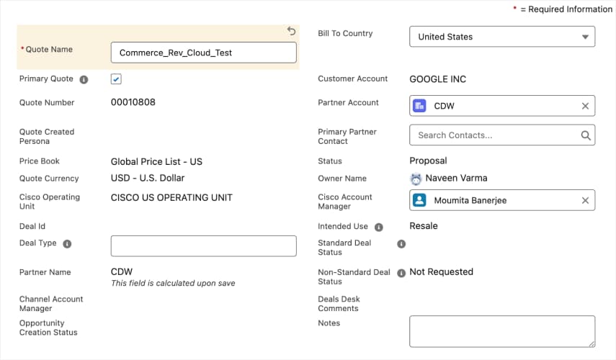Screen dimensions: 616x360
Task: Click the Quote Name input field
Action: (203, 53)
